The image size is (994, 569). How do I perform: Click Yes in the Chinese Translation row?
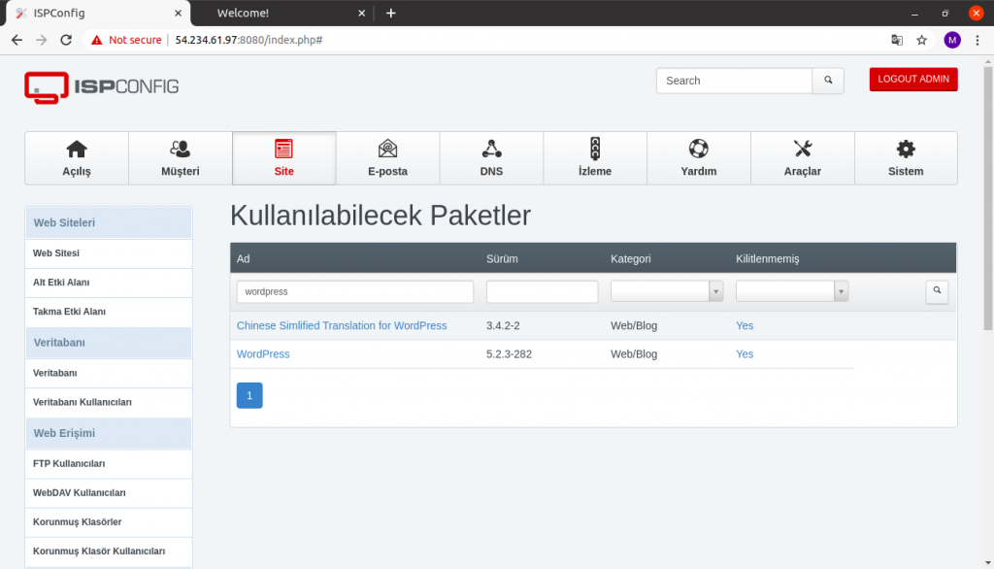click(x=745, y=325)
